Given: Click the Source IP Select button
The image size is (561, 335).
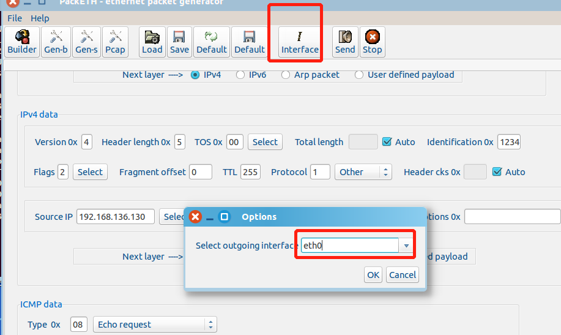Looking at the screenshot, I should (172, 217).
